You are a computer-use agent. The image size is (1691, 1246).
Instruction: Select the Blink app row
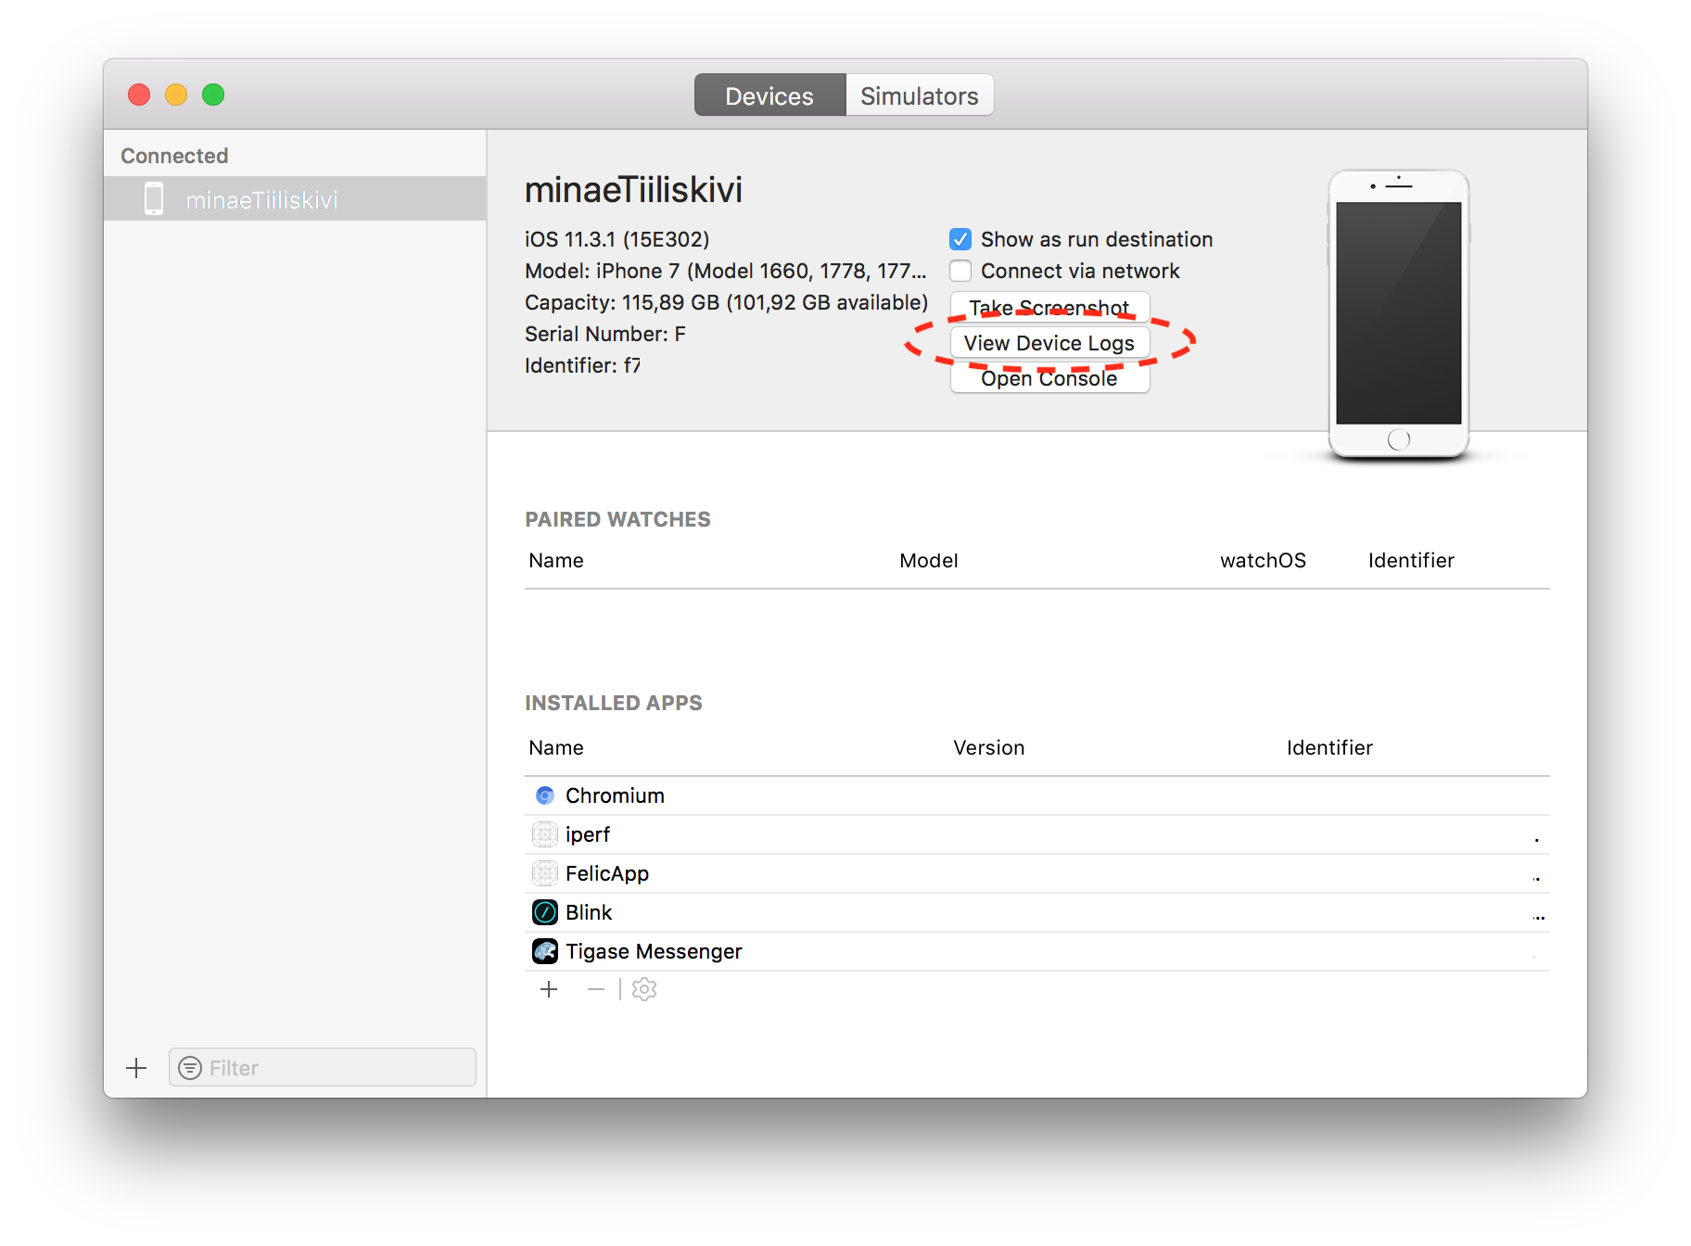coord(1037,912)
